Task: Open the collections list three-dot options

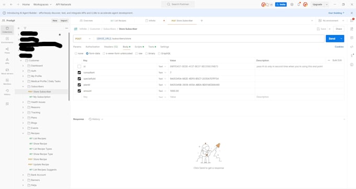Action: 66,28
